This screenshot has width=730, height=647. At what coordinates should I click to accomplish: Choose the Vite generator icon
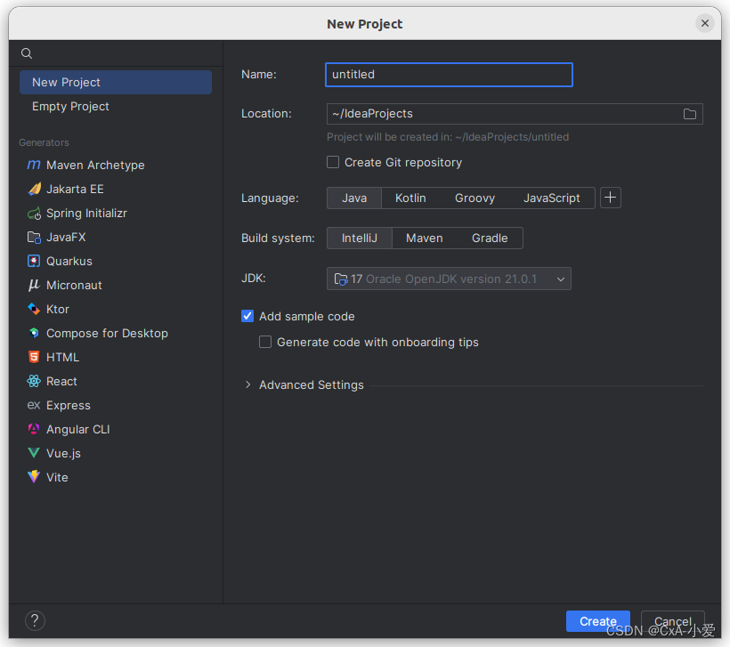pos(34,477)
